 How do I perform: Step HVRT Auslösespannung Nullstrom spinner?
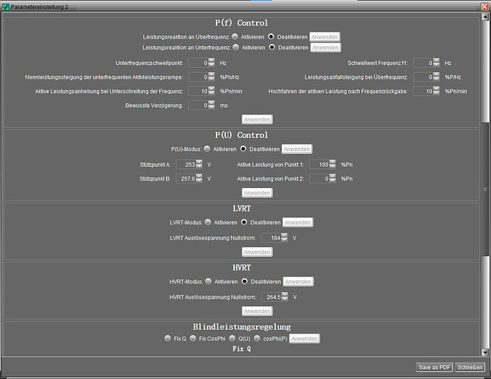click(285, 297)
